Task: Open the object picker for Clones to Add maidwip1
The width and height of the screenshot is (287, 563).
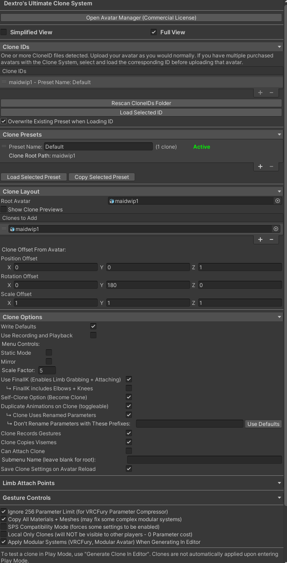Action: (276, 229)
